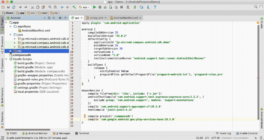Screen dimensions: 264x140
Task: Expand the res folder in project tree
Action: (x=10, y=51)
